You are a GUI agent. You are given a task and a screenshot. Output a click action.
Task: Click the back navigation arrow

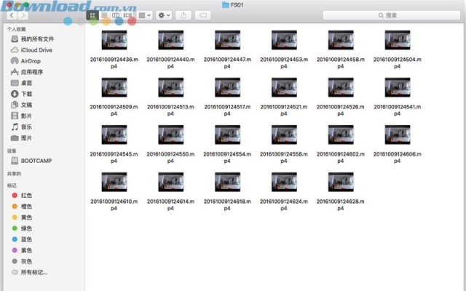pyautogui.click(x=12, y=15)
